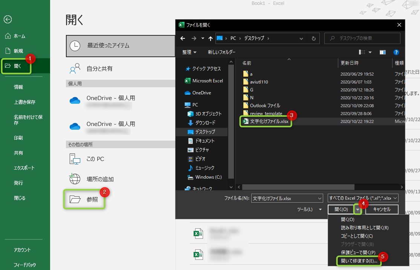Open the ツール(L) dropdown
420x270 pixels.
pos(309,209)
